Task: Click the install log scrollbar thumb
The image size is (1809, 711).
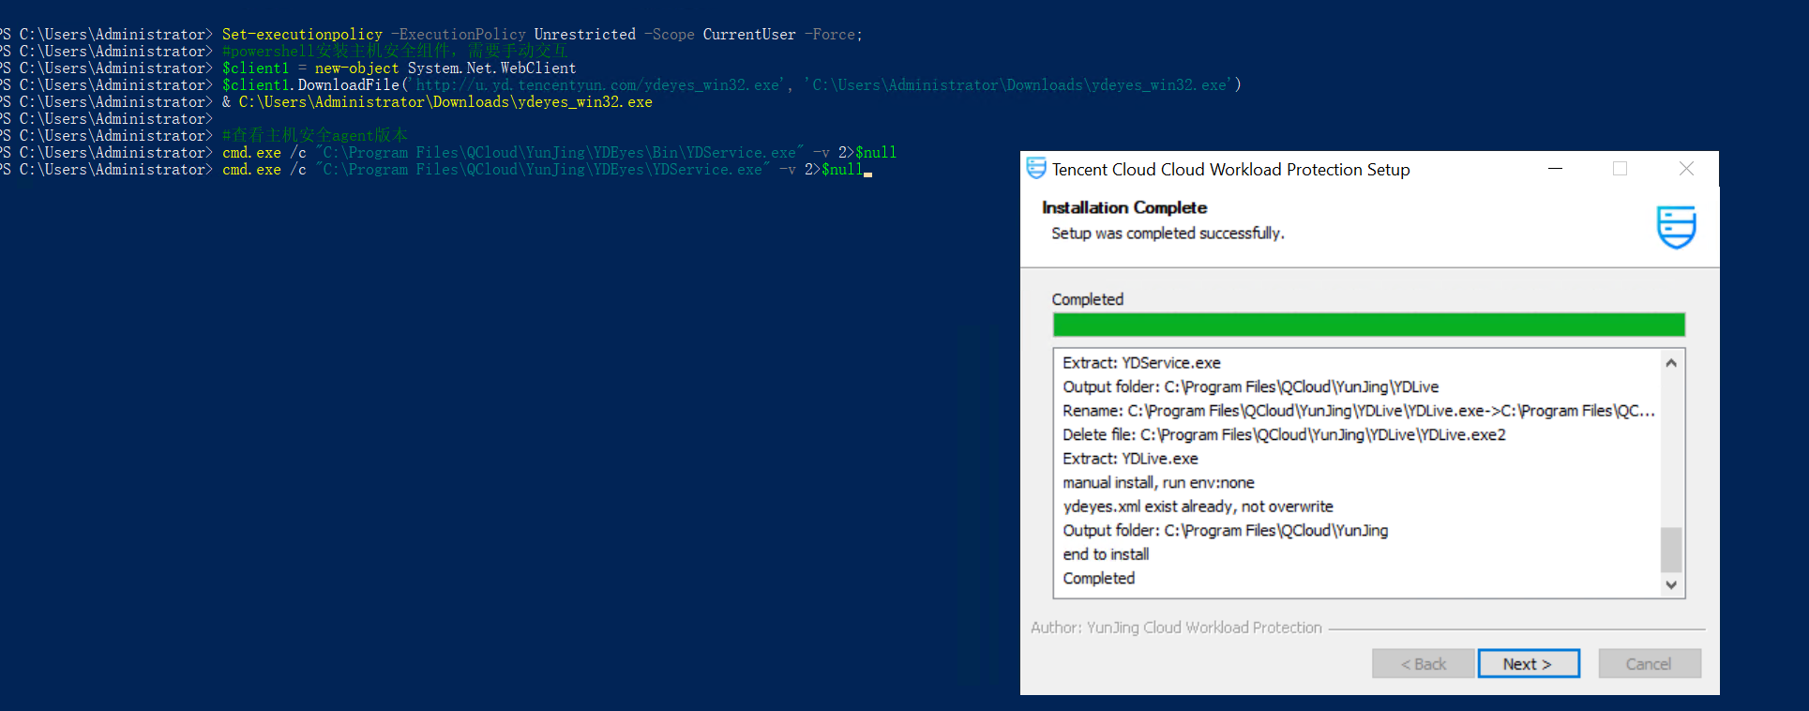Action: point(1671,550)
